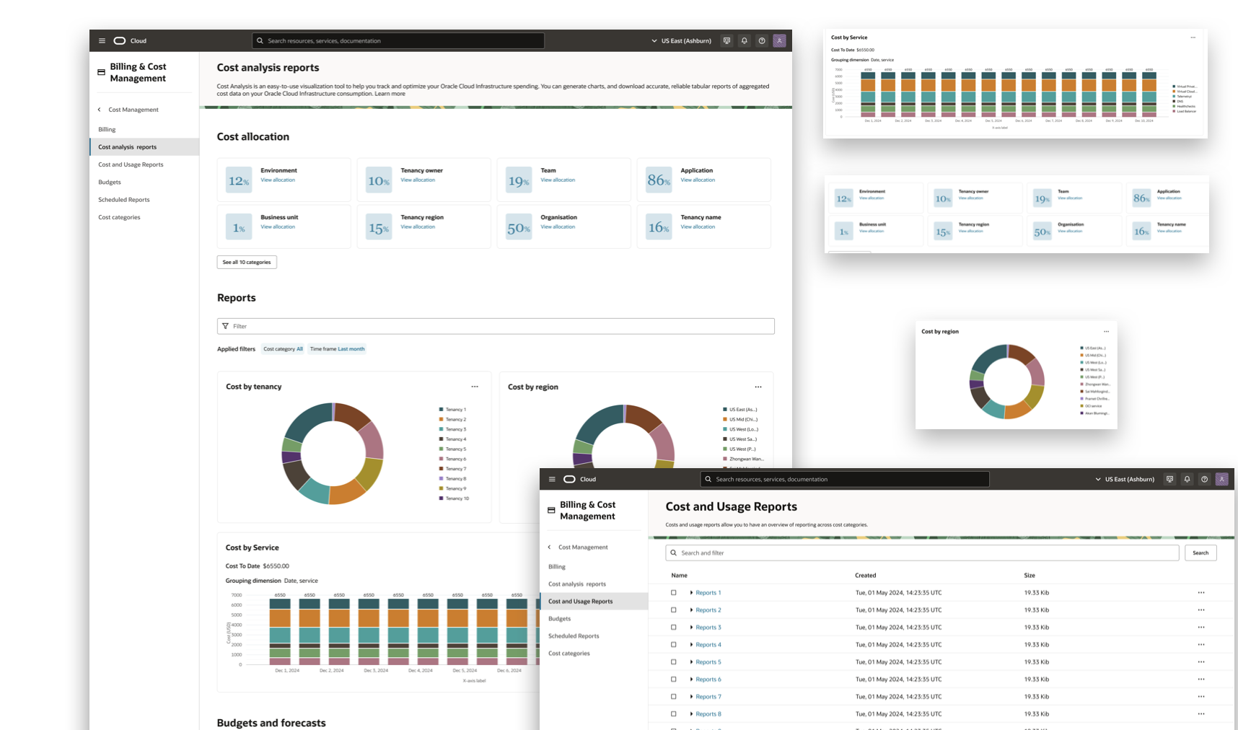Select Cost analysis reports in Cost and Usage sidebar

[577, 584]
